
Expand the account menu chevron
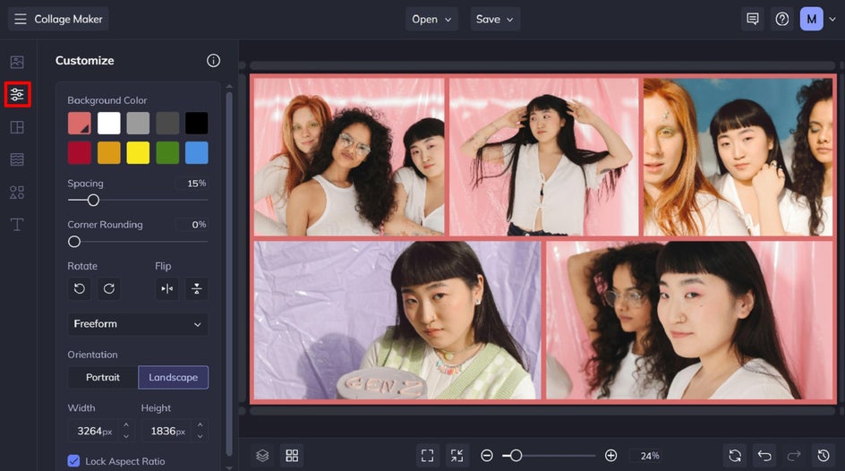[x=832, y=19]
